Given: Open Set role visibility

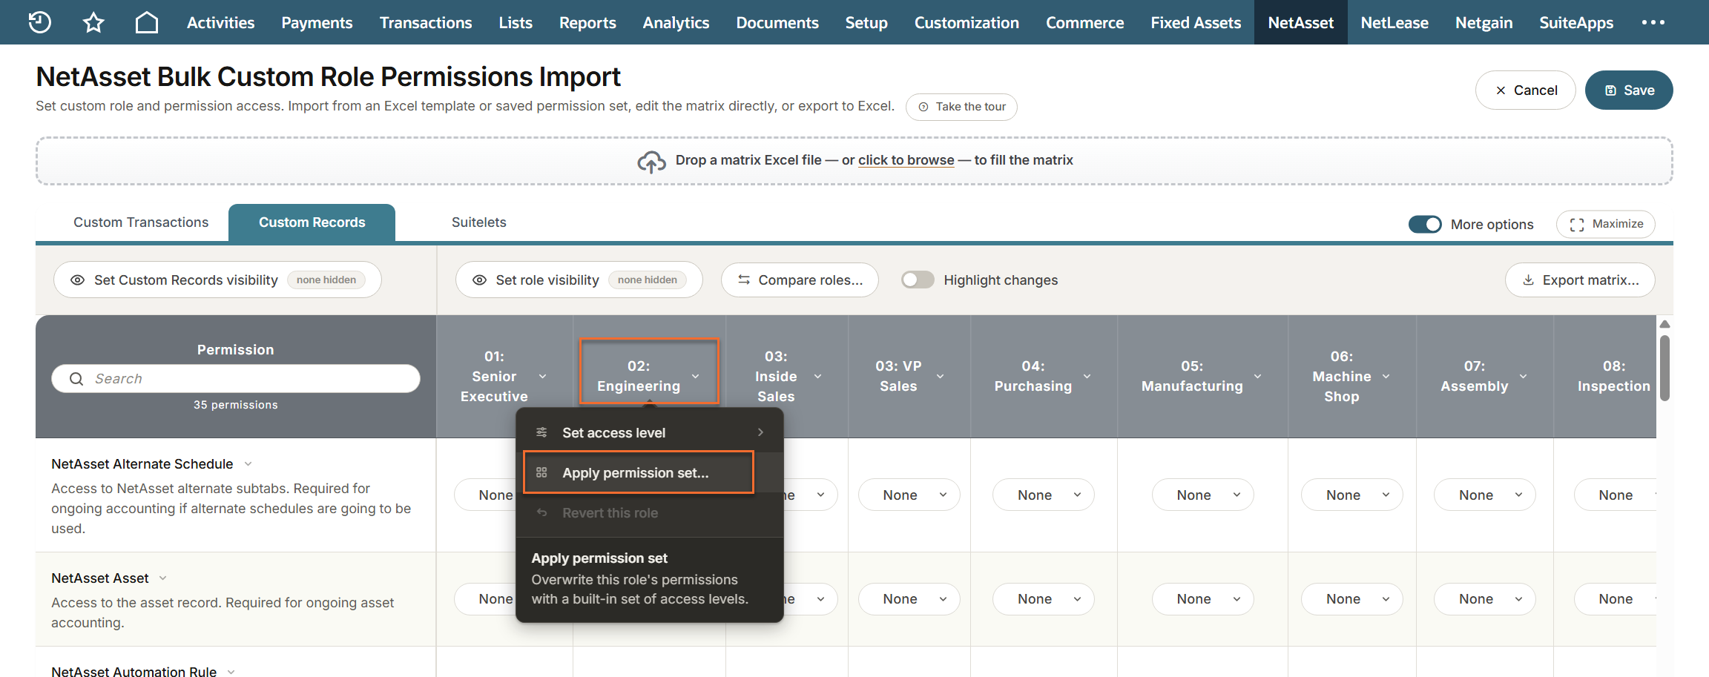Looking at the screenshot, I should point(579,280).
